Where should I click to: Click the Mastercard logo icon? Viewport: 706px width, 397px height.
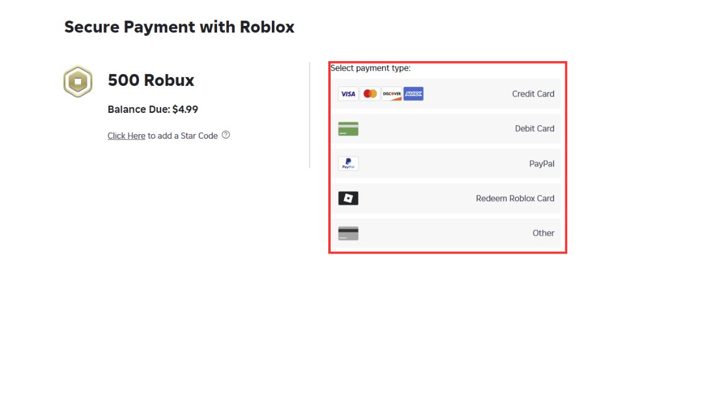[x=370, y=94]
